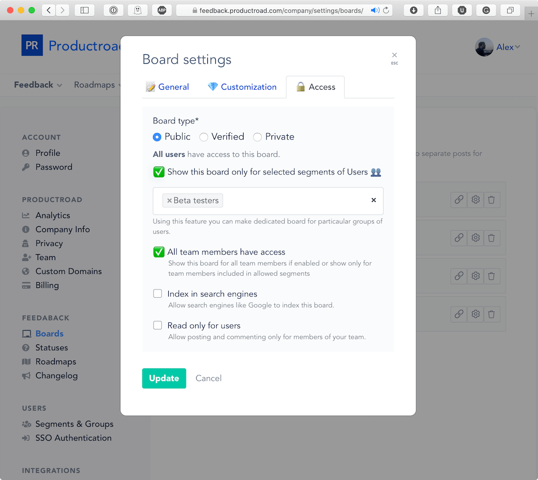The image size is (538, 480).
Task: Click the Ghostery ghost extension icon
Action: [137, 10]
